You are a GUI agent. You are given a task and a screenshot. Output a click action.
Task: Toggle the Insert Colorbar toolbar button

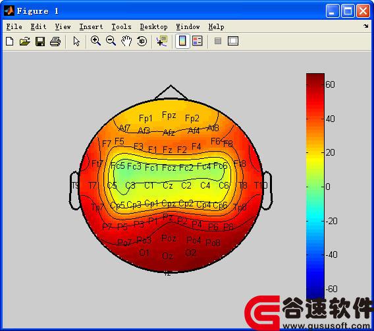(x=182, y=41)
